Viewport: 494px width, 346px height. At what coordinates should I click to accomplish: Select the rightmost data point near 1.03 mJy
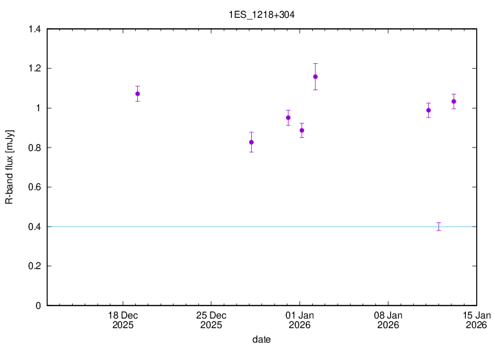point(454,101)
